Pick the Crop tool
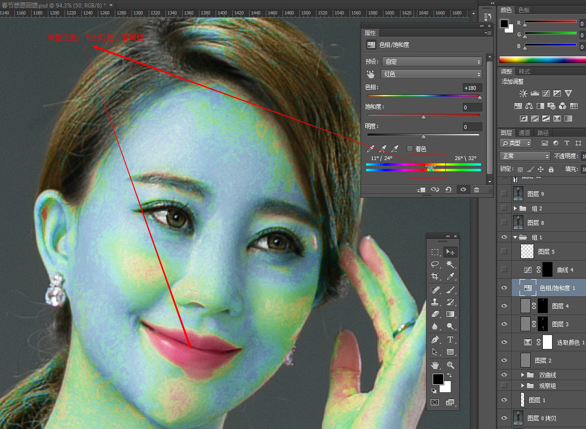 pos(435,276)
